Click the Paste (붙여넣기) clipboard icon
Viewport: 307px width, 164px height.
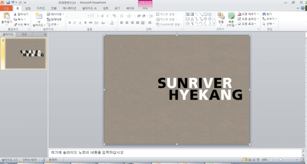pyautogui.click(x=7, y=16)
